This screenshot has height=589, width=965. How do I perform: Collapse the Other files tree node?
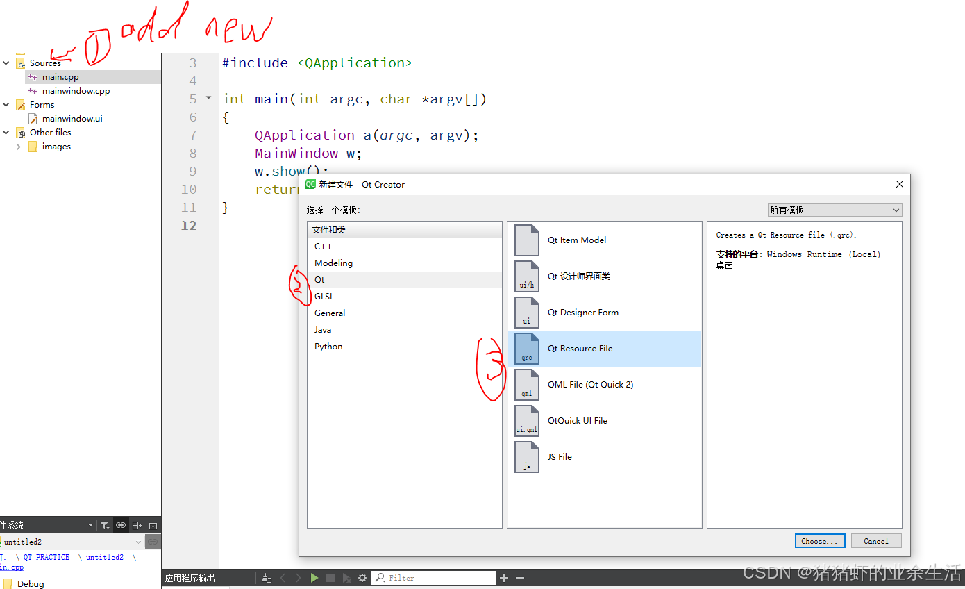click(x=6, y=133)
